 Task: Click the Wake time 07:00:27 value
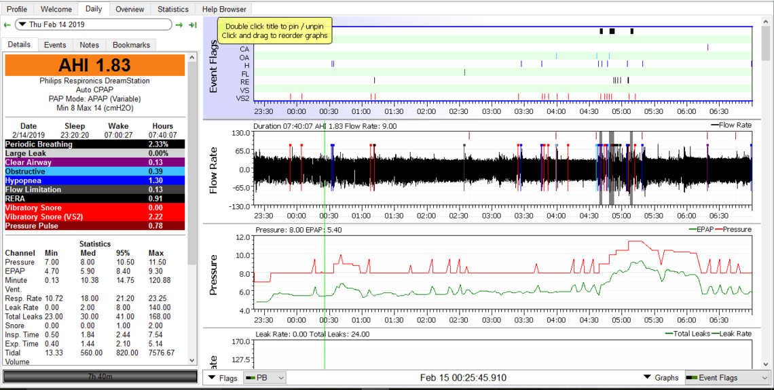pyautogui.click(x=118, y=134)
